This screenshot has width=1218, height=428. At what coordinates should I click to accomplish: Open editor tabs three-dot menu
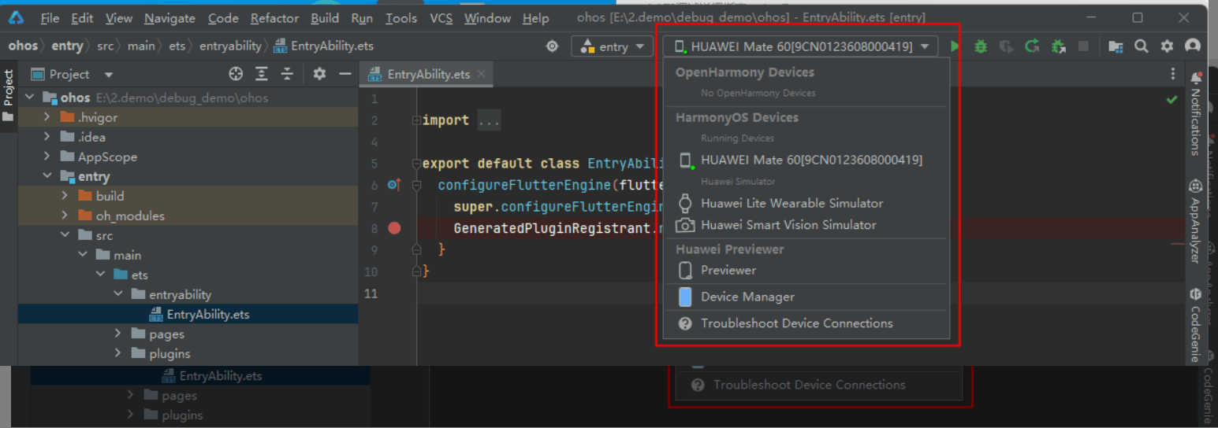coord(1173,74)
